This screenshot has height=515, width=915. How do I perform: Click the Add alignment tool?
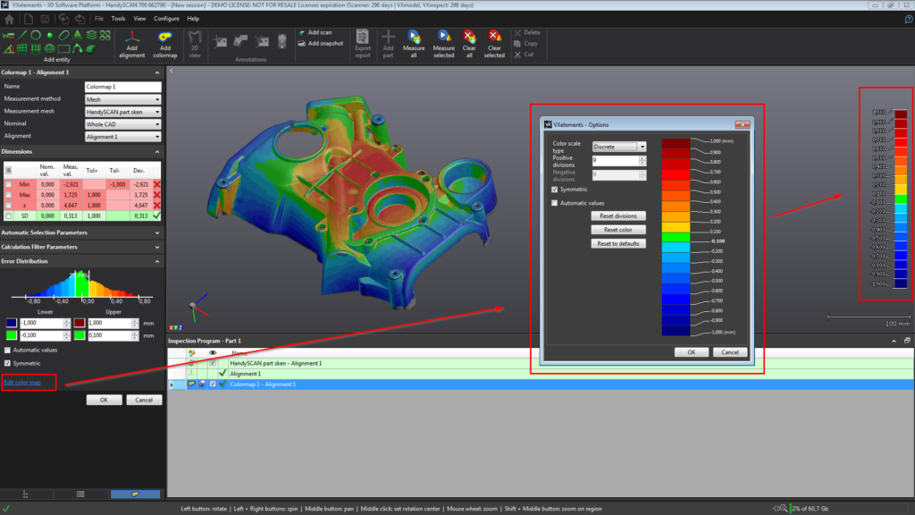click(132, 37)
